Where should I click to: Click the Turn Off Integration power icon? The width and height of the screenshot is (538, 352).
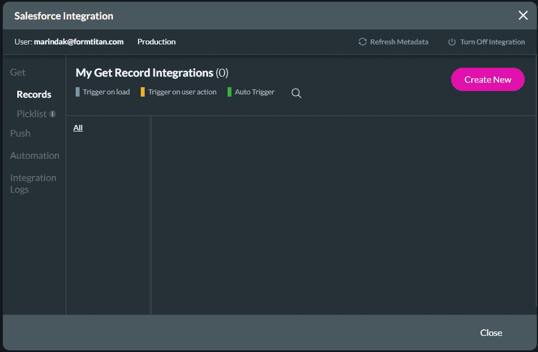[452, 42]
